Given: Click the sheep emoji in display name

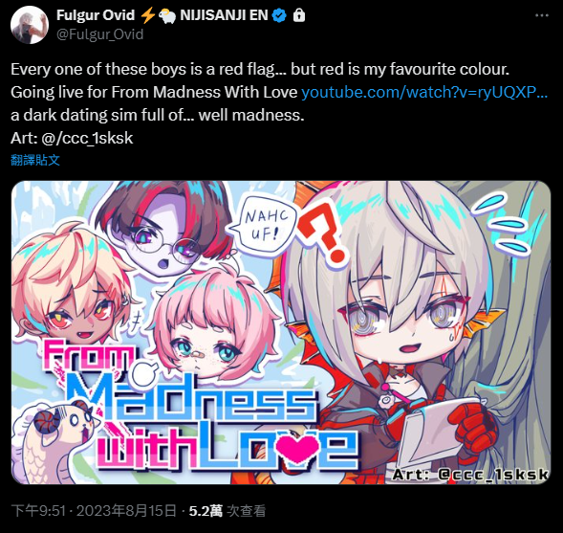Looking at the screenshot, I should coord(167,16).
